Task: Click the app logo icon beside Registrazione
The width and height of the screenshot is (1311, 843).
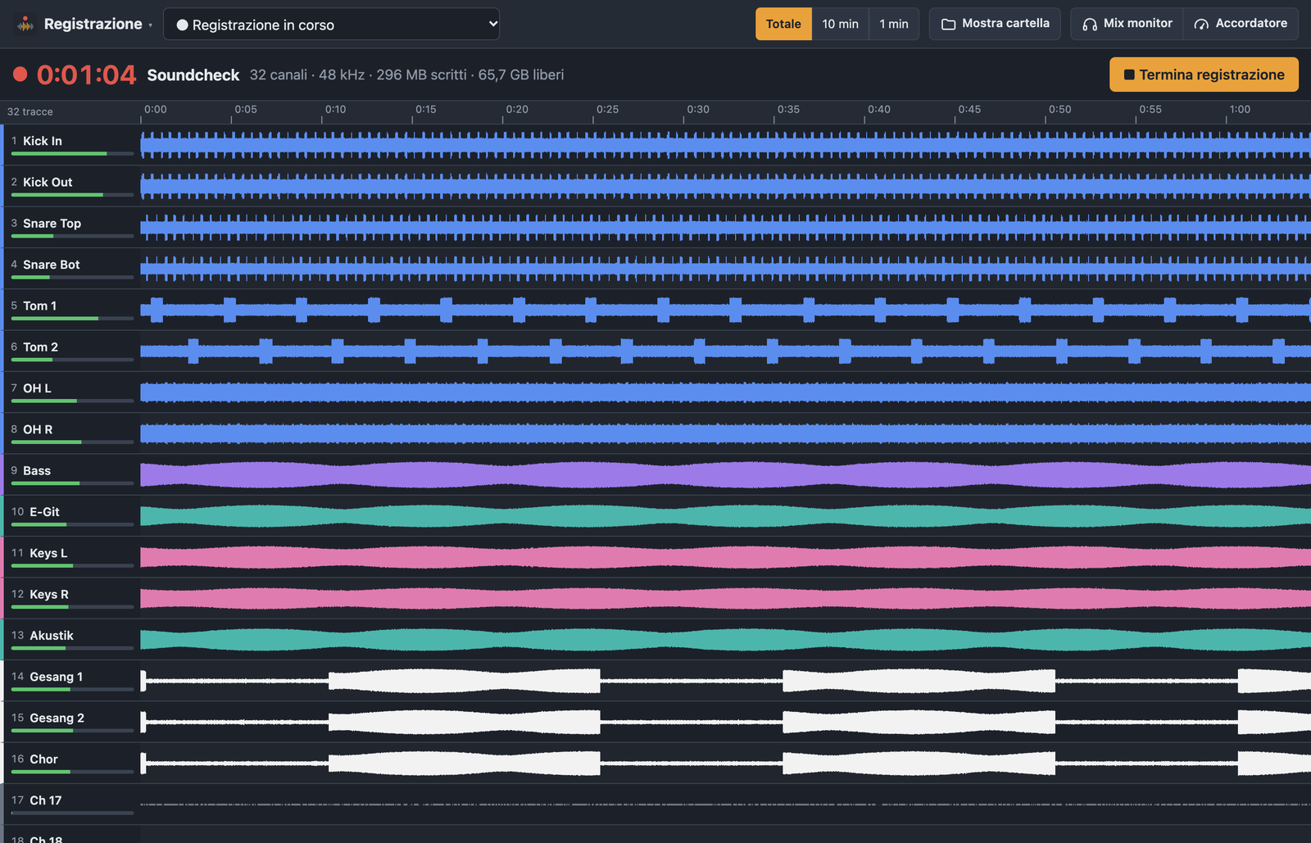Action: pos(25,25)
